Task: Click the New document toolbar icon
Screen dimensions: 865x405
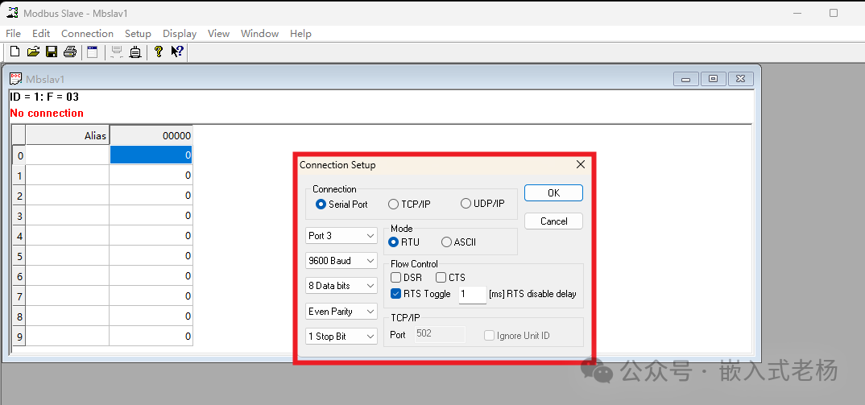Action: point(15,52)
